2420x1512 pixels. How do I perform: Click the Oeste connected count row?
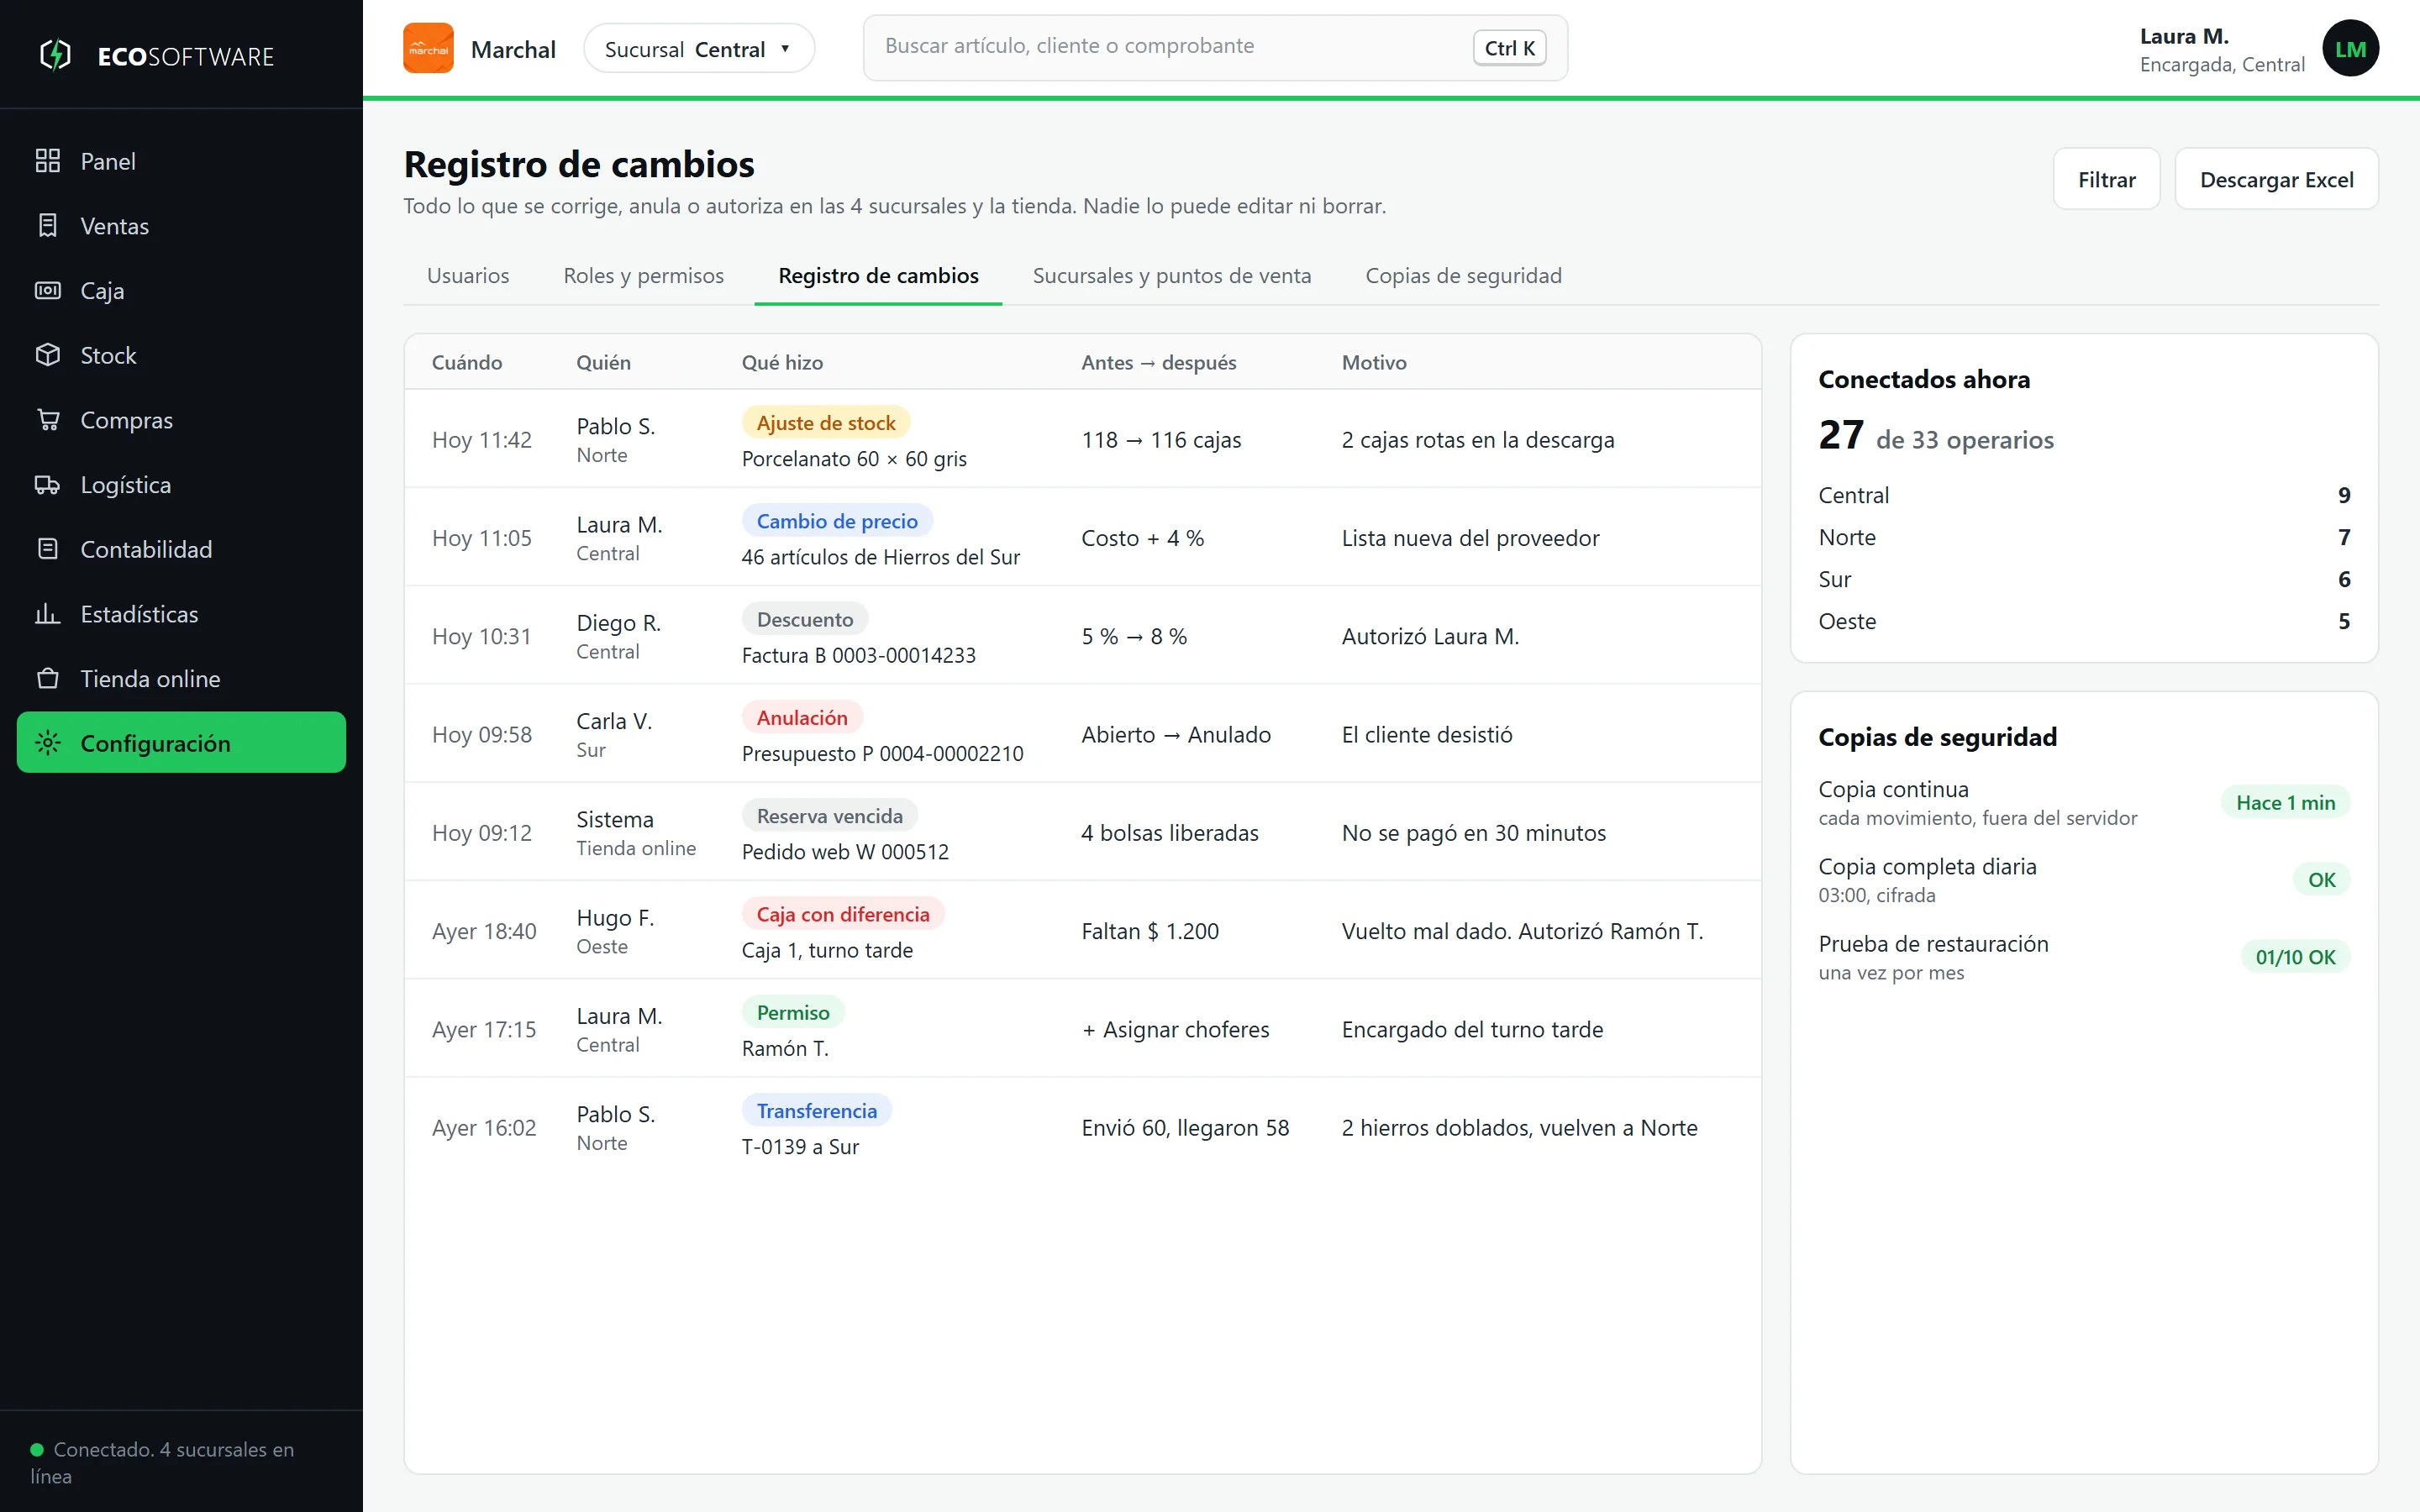tap(2084, 621)
